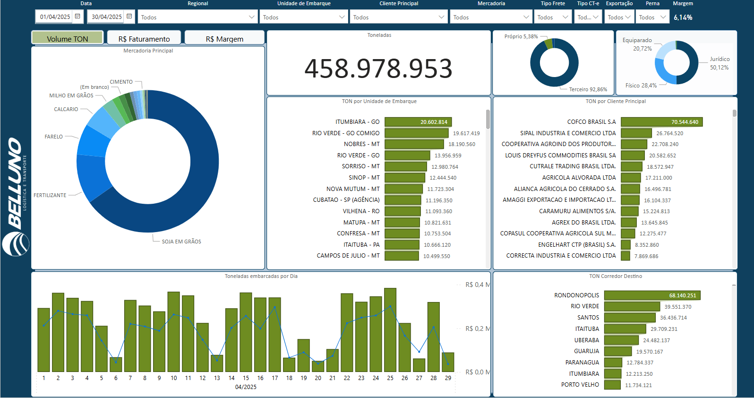Expand the Mercadoria dropdown
Image resolution: width=754 pixels, height=398 pixels.
(x=491, y=17)
